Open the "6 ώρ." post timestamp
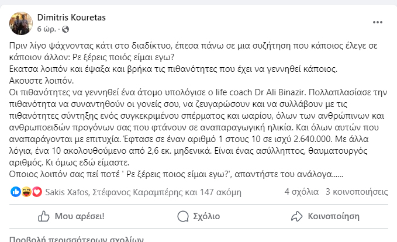 click(x=47, y=29)
